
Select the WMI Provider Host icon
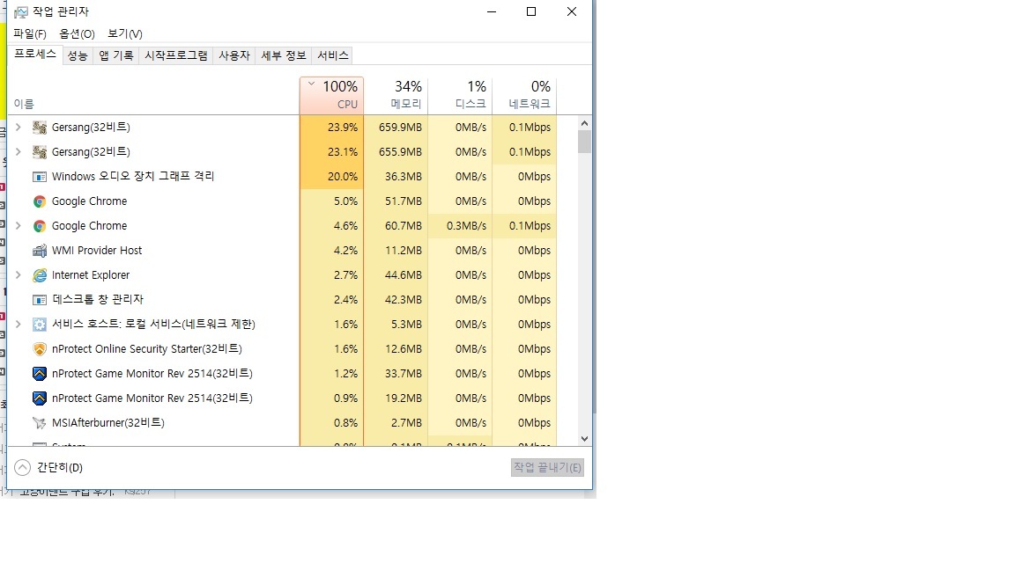click(40, 251)
